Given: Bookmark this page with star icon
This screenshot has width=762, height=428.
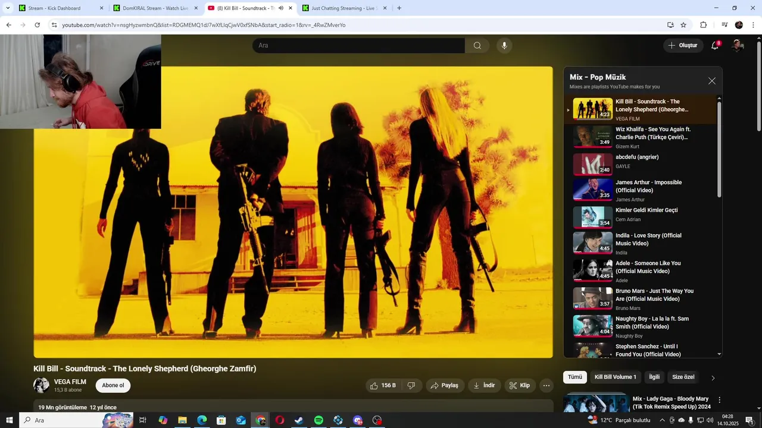Looking at the screenshot, I should click(683, 25).
